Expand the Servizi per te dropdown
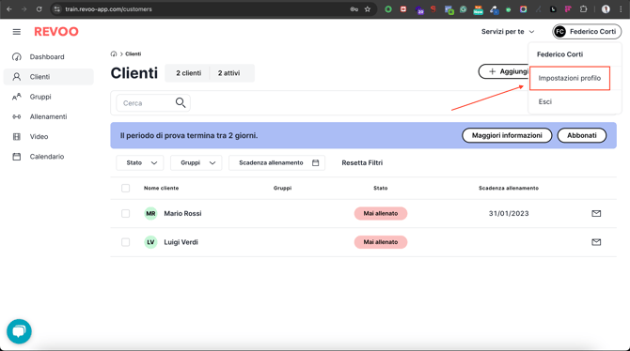630x351 pixels. (508, 32)
